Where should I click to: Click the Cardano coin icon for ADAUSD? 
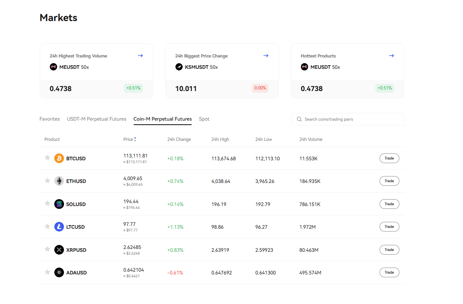[59, 272]
